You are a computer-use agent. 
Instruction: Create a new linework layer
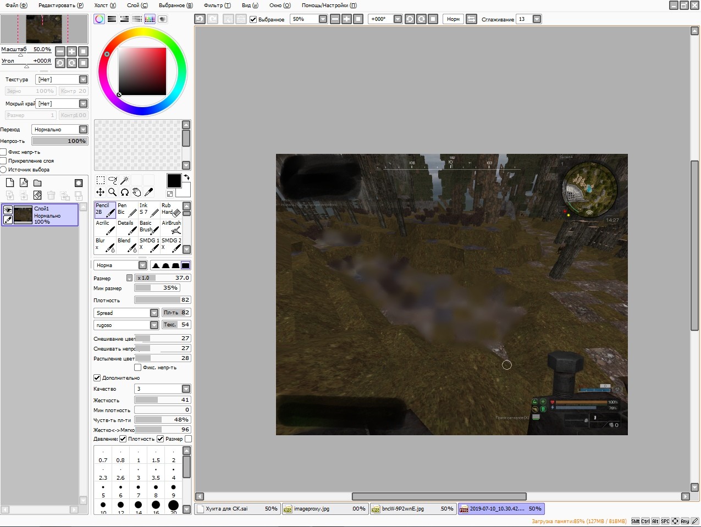[x=24, y=183]
